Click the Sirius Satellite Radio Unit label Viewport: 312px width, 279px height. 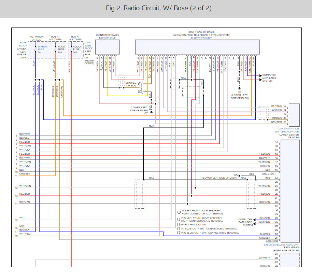[x=282, y=245]
